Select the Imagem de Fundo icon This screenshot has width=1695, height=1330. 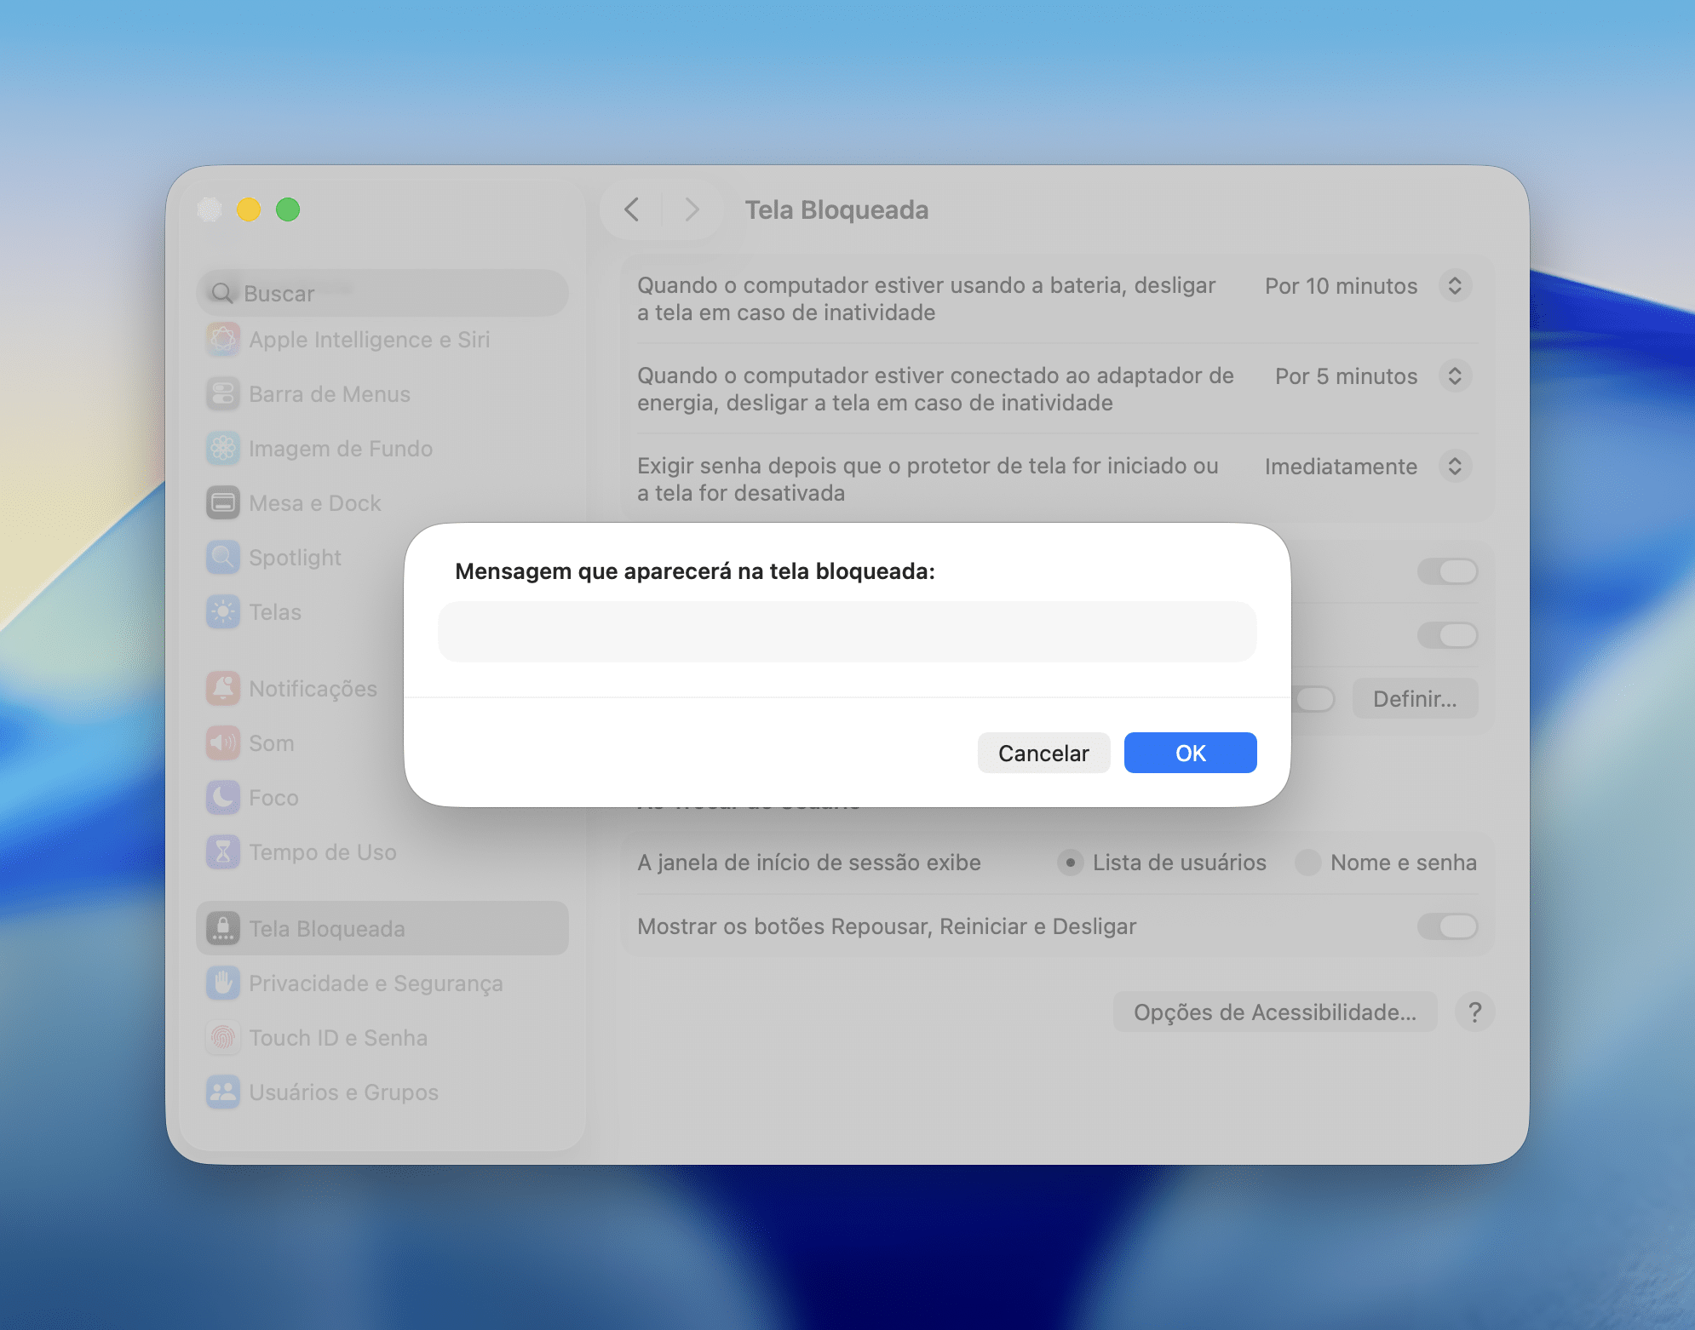click(x=223, y=449)
